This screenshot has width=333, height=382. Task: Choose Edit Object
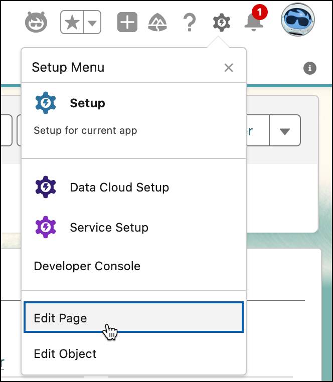click(133, 354)
